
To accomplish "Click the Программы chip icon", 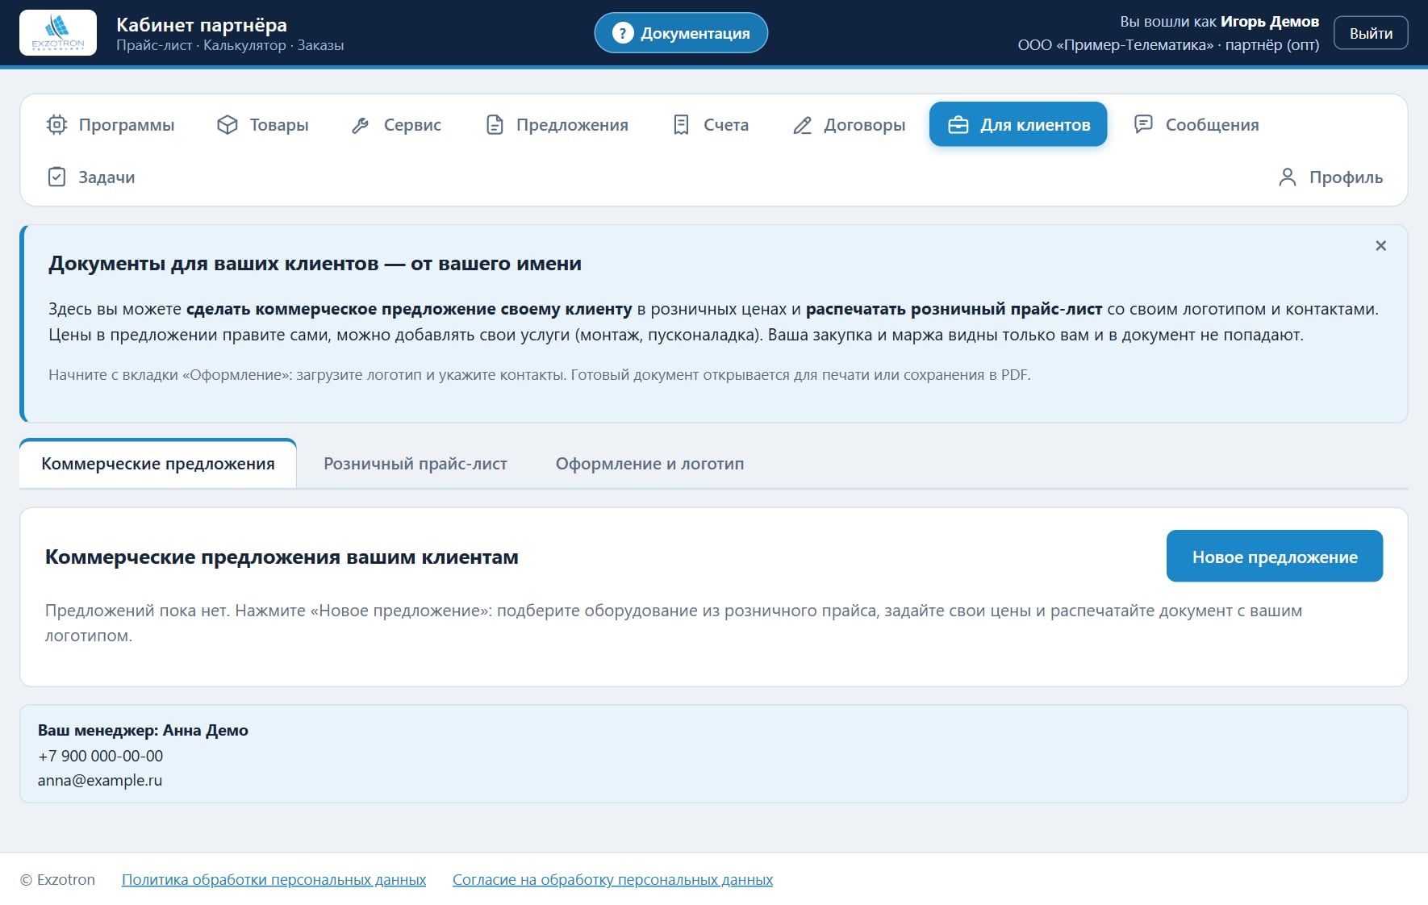I will pos(56,125).
